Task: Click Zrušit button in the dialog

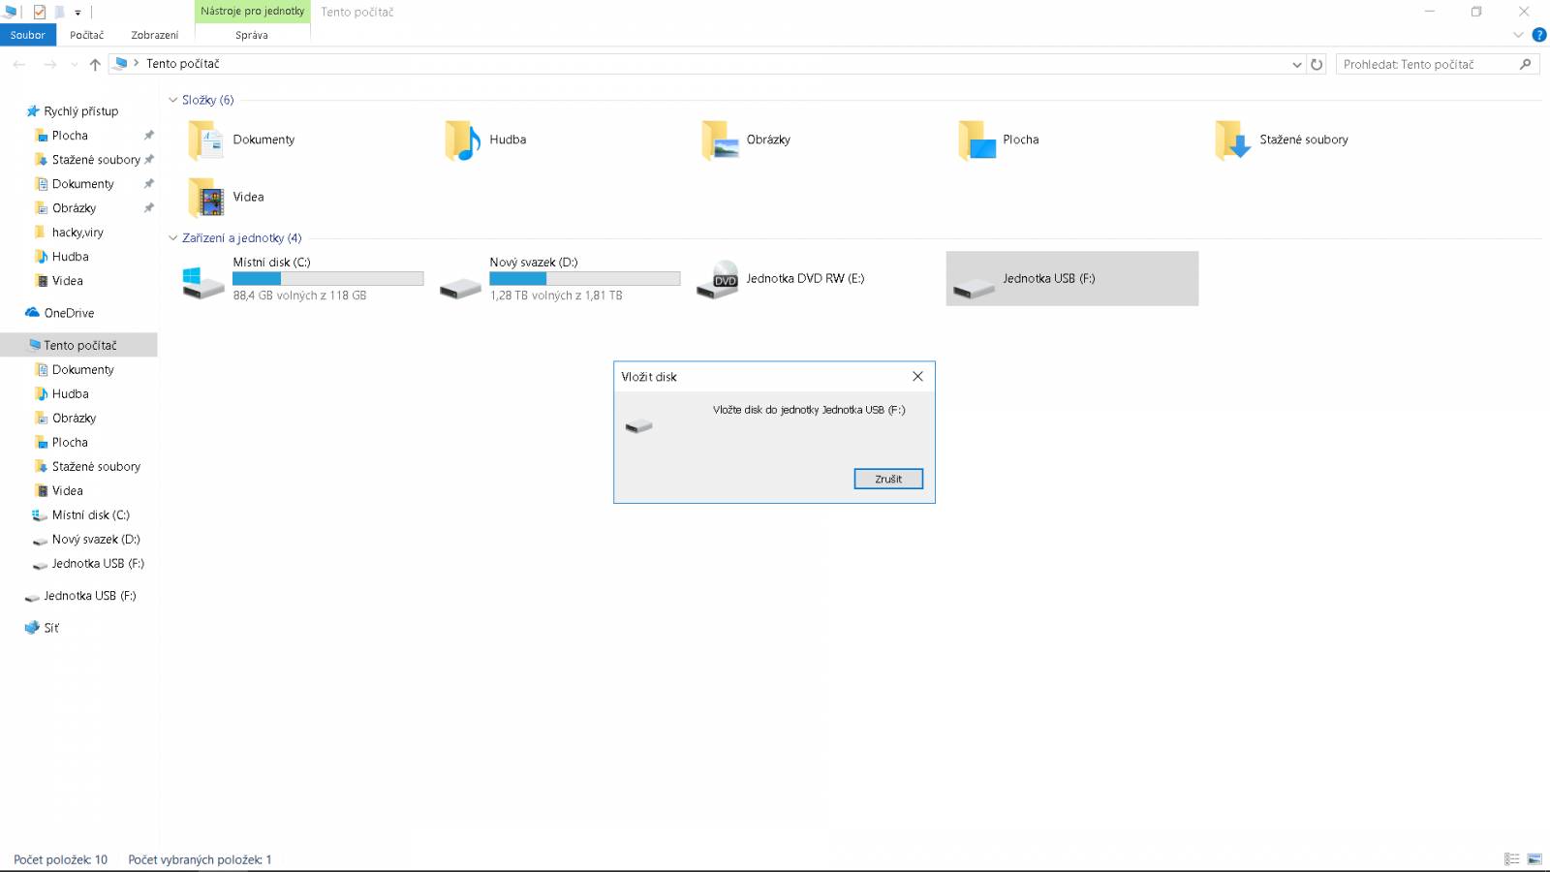Action: [x=888, y=479]
